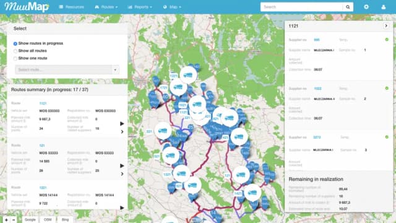This screenshot has width=396, height=223.
Task: Expand the Routes menu in navbar
Action: (x=106, y=7)
